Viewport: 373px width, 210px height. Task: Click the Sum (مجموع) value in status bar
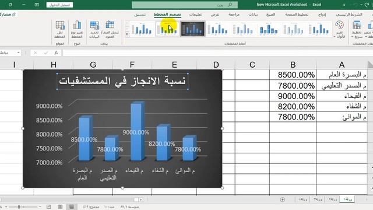point(91,207)
